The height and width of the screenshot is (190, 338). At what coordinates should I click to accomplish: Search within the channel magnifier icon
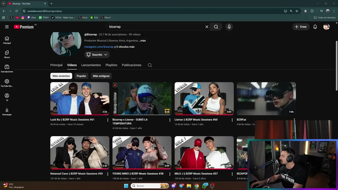(x=150, y=65)
